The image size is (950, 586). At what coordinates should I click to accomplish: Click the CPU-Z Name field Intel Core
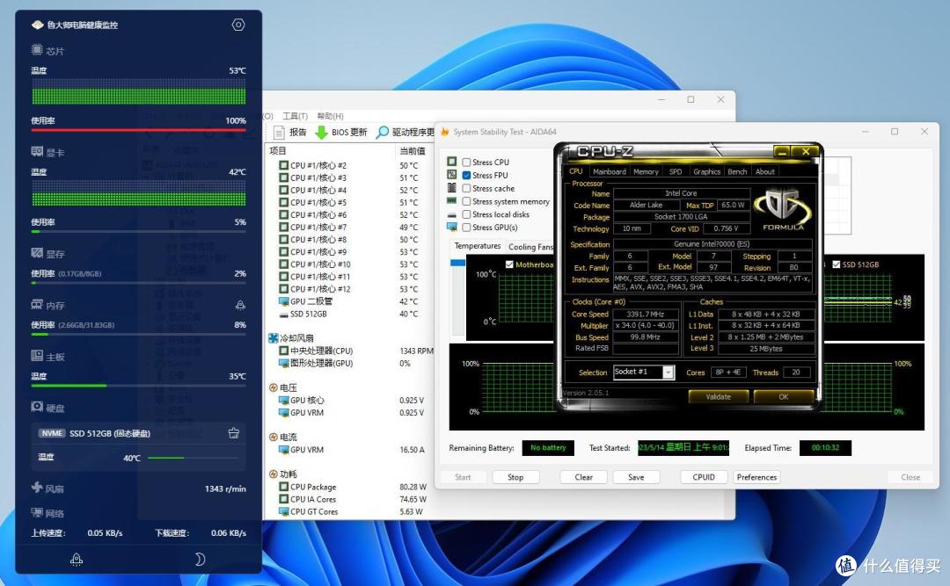[x=682, y=193]
